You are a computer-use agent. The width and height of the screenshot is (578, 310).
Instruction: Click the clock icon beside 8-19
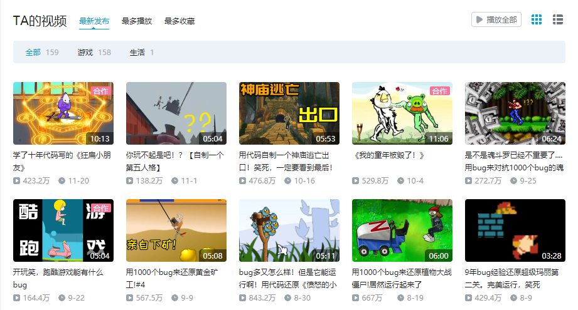click(400, 298)
